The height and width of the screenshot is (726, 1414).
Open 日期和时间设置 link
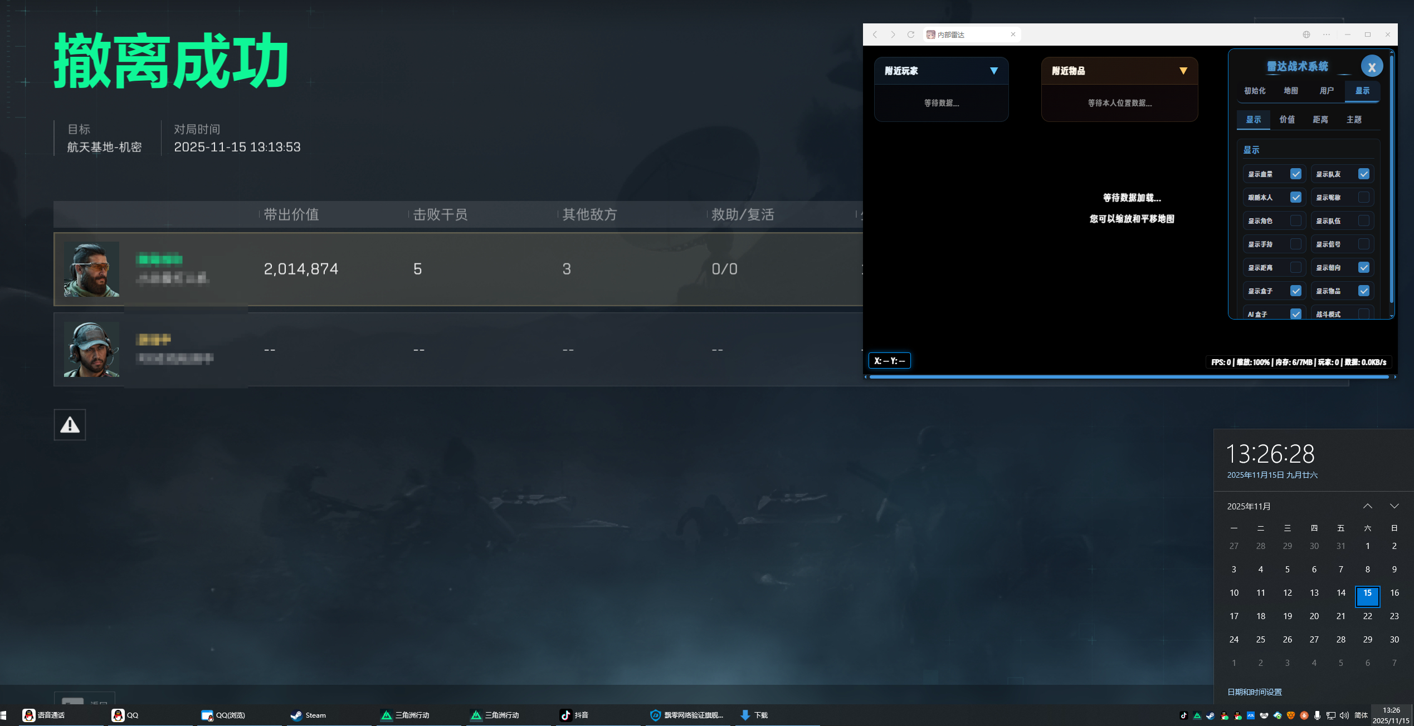pyautogui.click(x=1255, y=692)
